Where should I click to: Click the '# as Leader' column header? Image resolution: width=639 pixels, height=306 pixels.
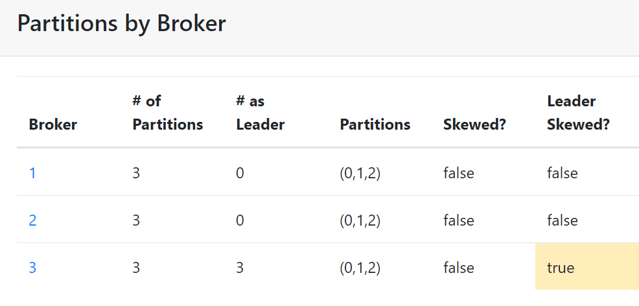(261, 112)
